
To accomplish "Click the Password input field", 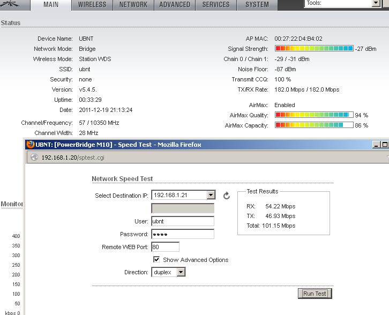I will click(183, 234).
